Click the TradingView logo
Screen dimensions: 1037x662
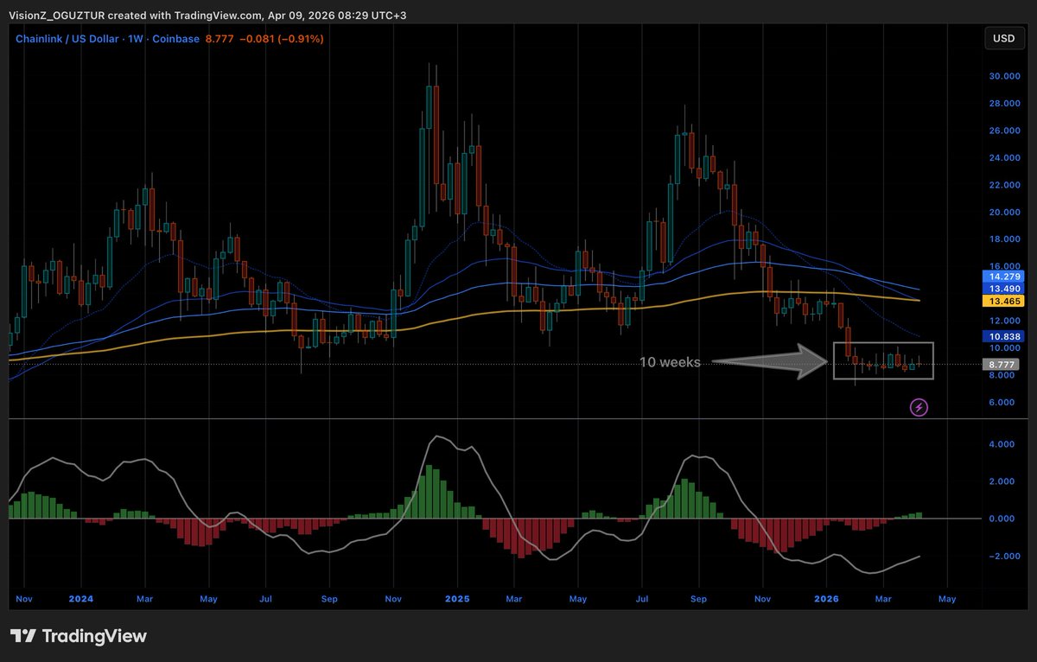coord(80,636)
